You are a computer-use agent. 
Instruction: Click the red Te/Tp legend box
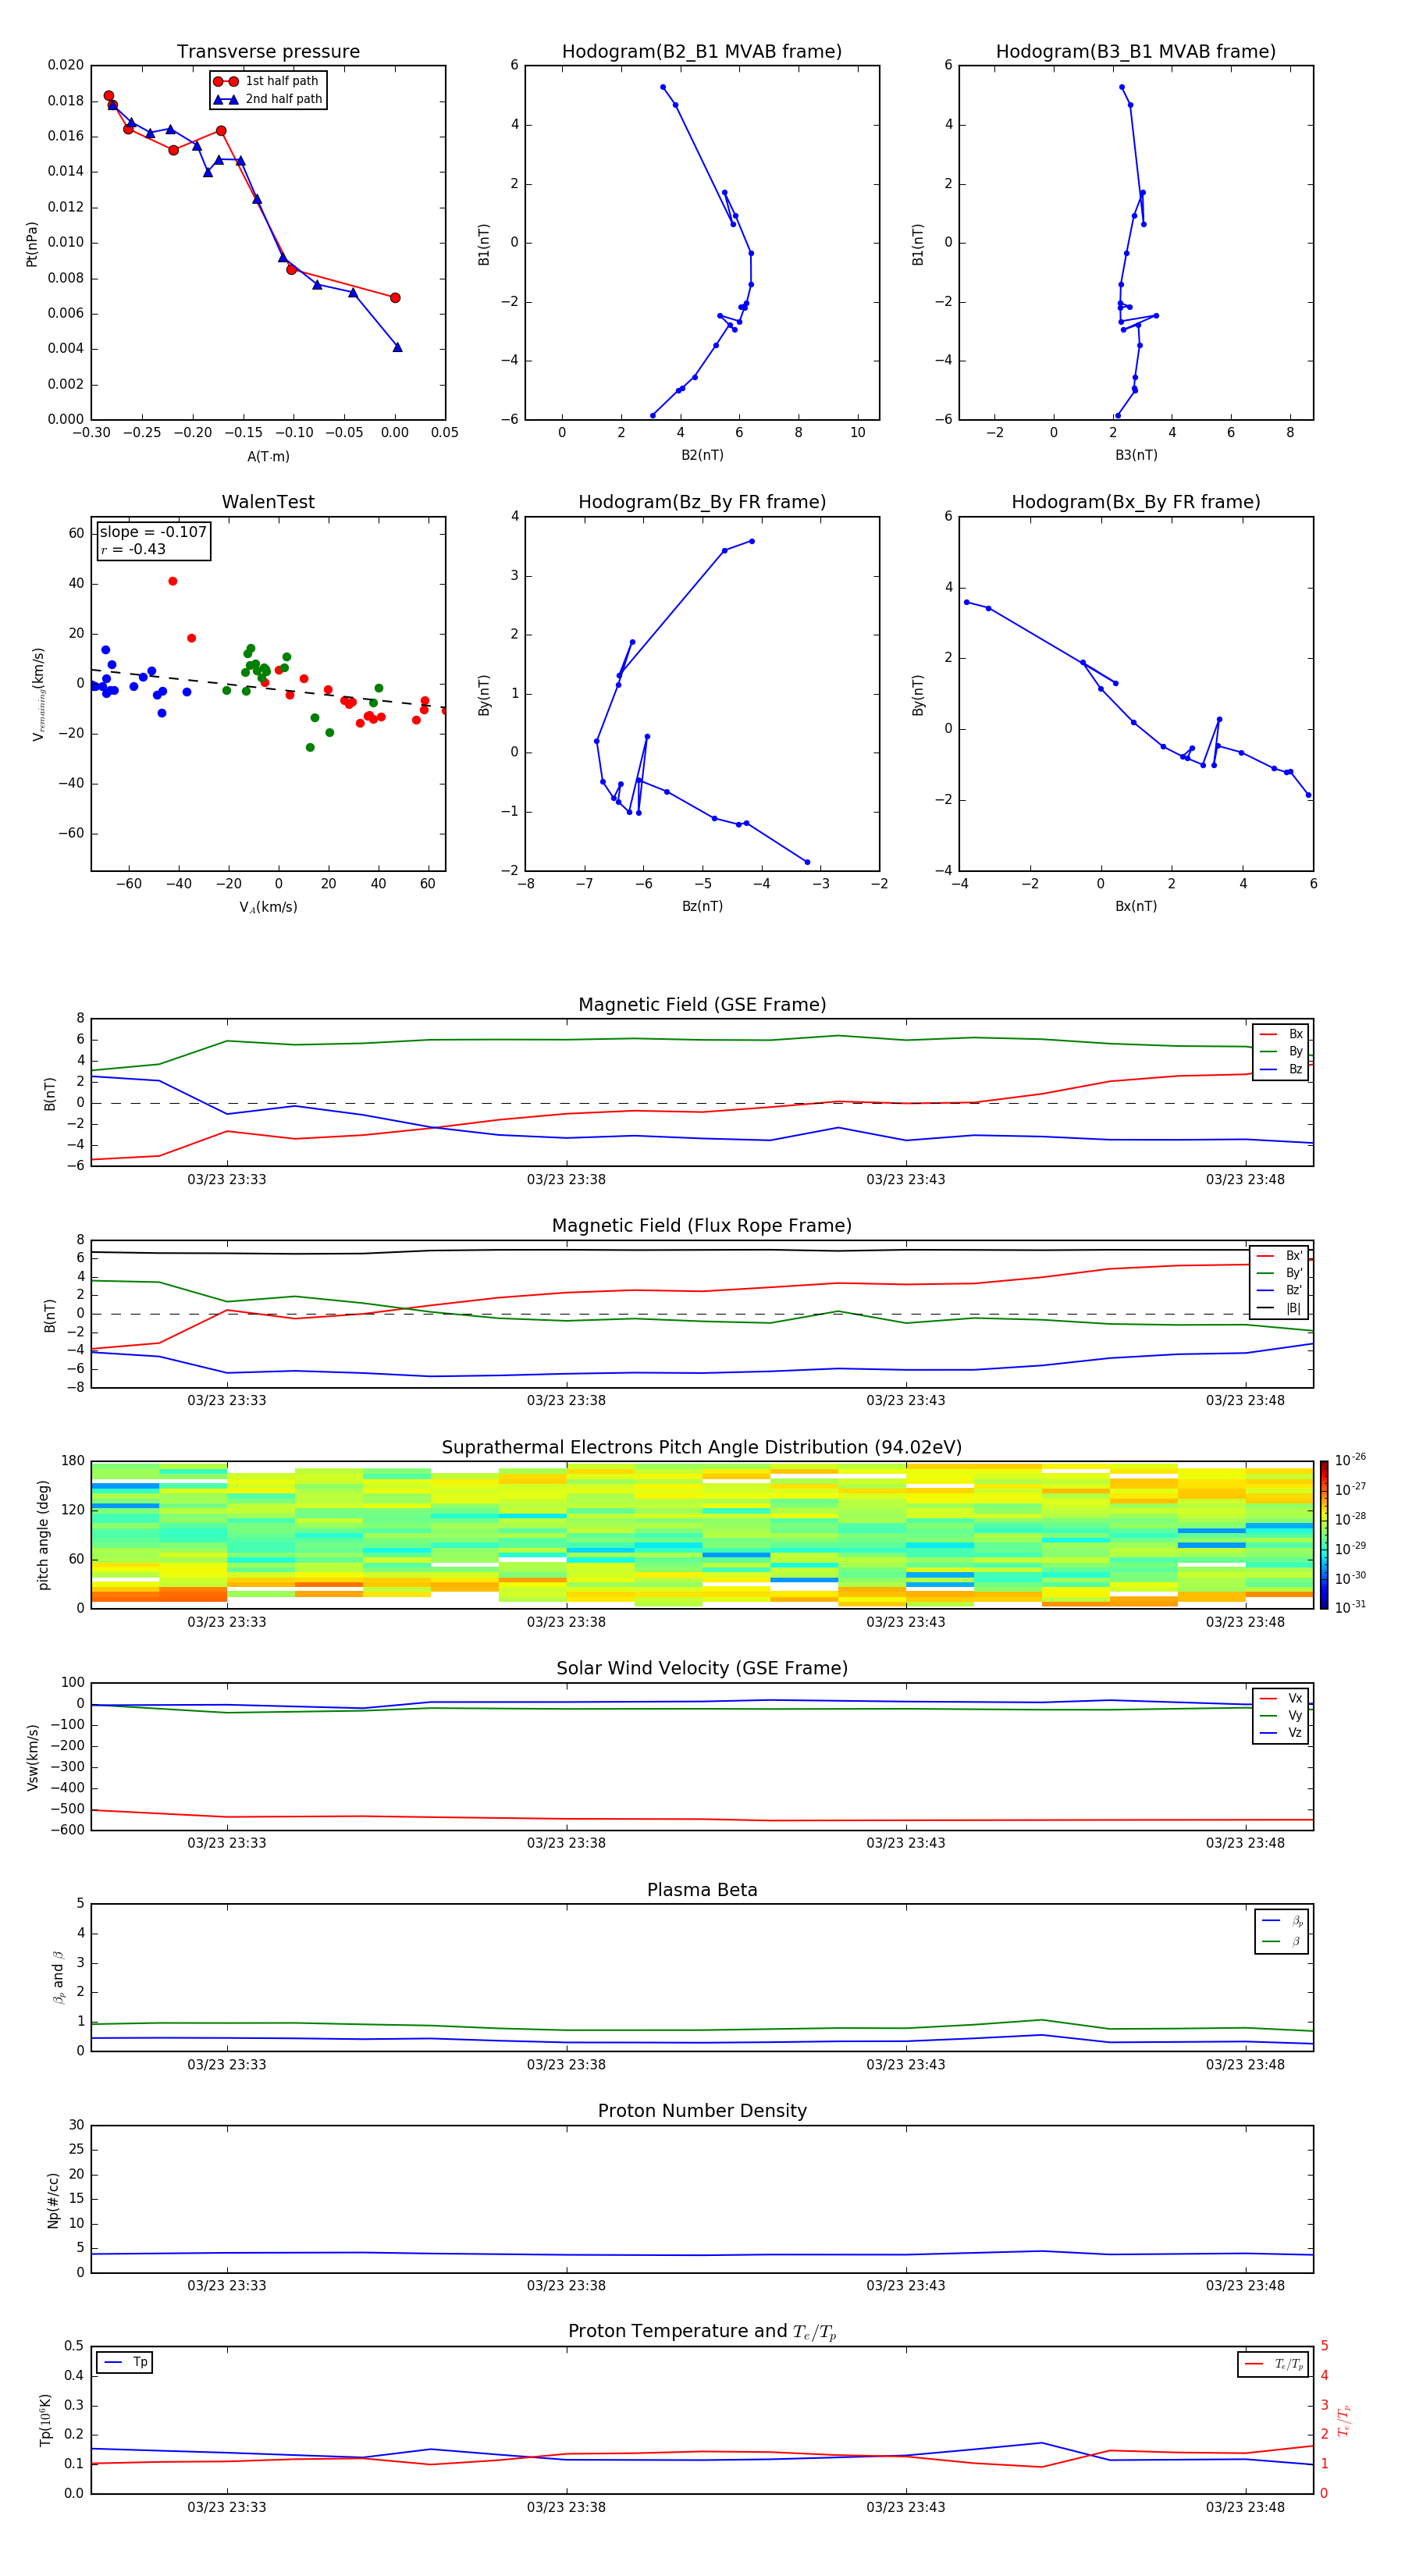click(1273, 2364)
